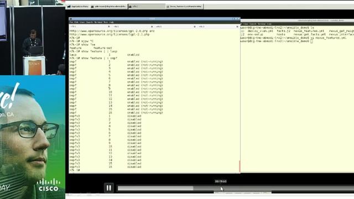The height and width of the screenshot is (199, 354).
Task: Switch to the nexus_features taskbar window button
Action: [x=184, y=7]
